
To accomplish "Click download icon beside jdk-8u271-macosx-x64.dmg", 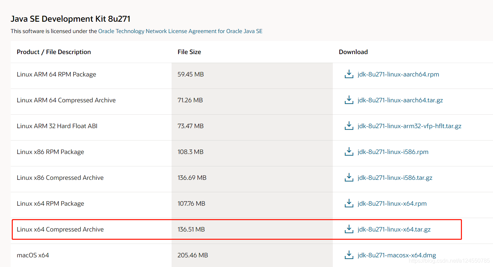I will 349,255.
